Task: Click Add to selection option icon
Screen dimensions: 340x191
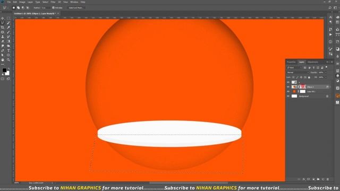Action: [18, 8]
